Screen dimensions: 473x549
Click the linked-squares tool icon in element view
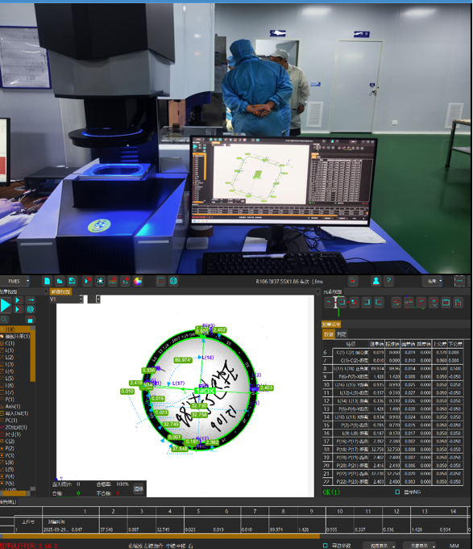pyautogui.click(x=355, y=302)
